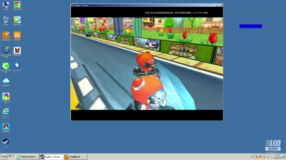
Task: Open the Google Chrome desktop icon
Action: [x=17, y=6]
